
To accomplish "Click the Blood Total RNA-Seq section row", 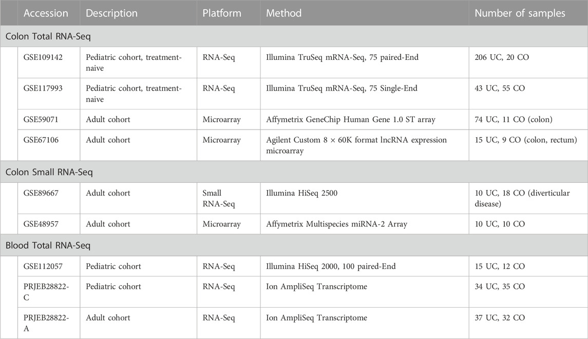I will pos(294,245).
